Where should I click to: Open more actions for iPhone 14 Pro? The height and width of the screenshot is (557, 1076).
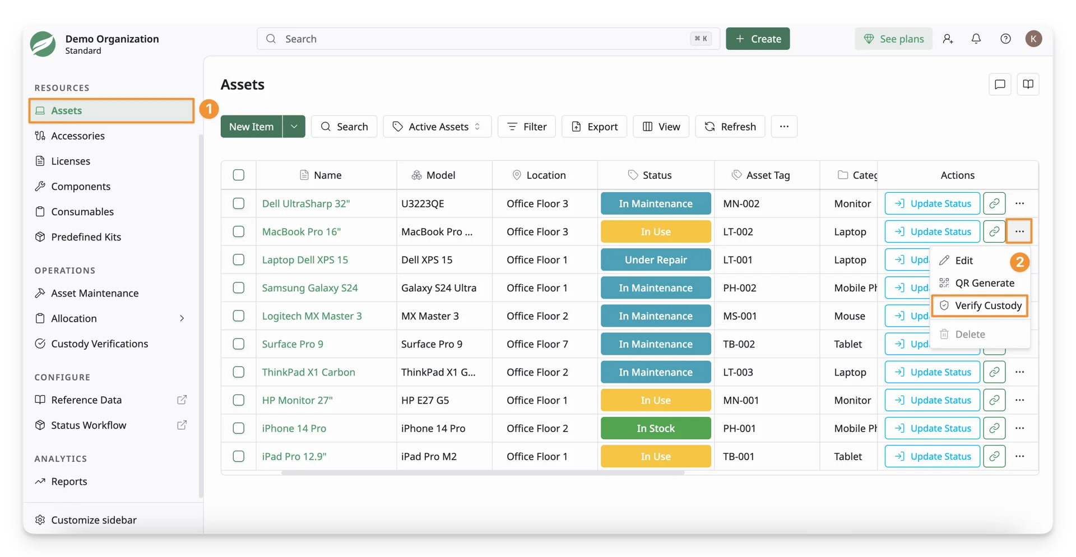click(x=1019, y=428)
